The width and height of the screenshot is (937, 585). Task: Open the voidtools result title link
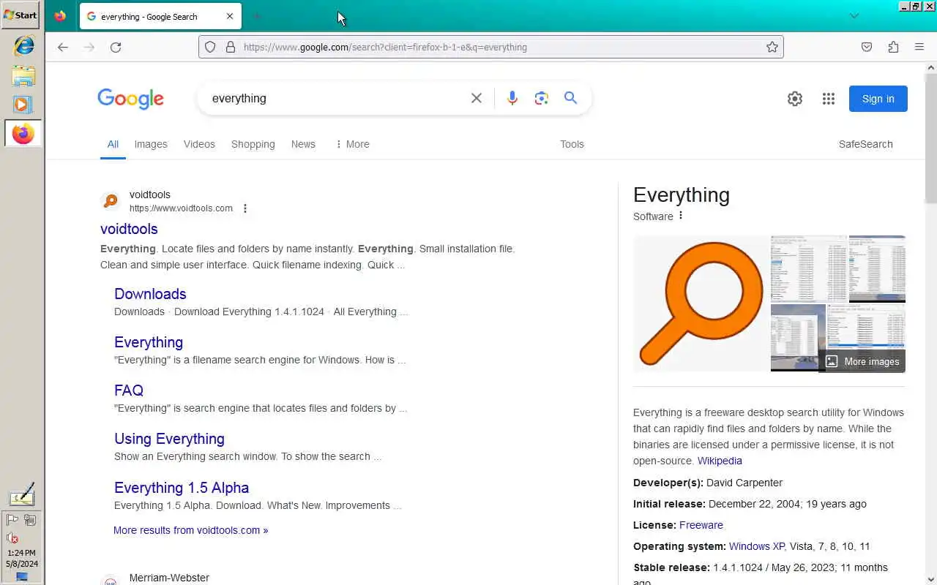[129, 229]
